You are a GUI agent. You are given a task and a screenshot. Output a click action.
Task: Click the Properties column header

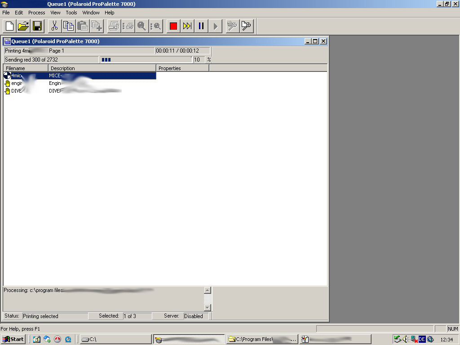click(x=182, y=68)
